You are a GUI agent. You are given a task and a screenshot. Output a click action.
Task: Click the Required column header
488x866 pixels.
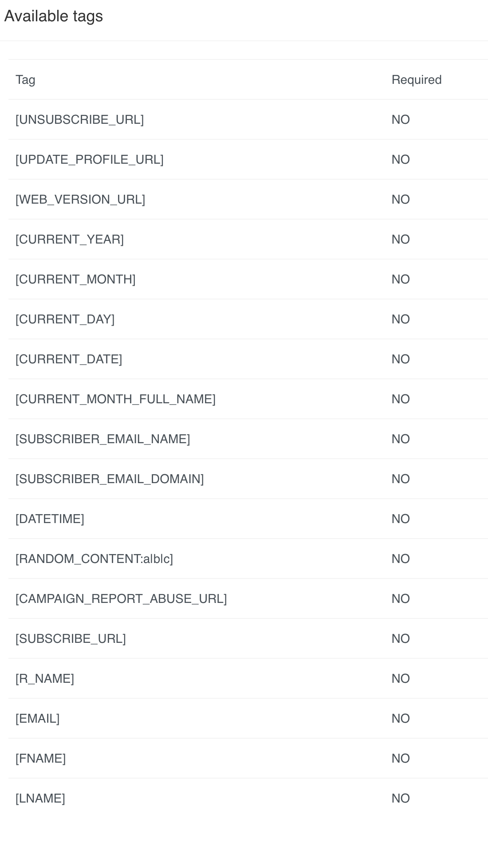click(417, 80)
